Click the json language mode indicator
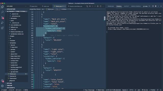Screen dimensions: 163x91 point(139,90)
